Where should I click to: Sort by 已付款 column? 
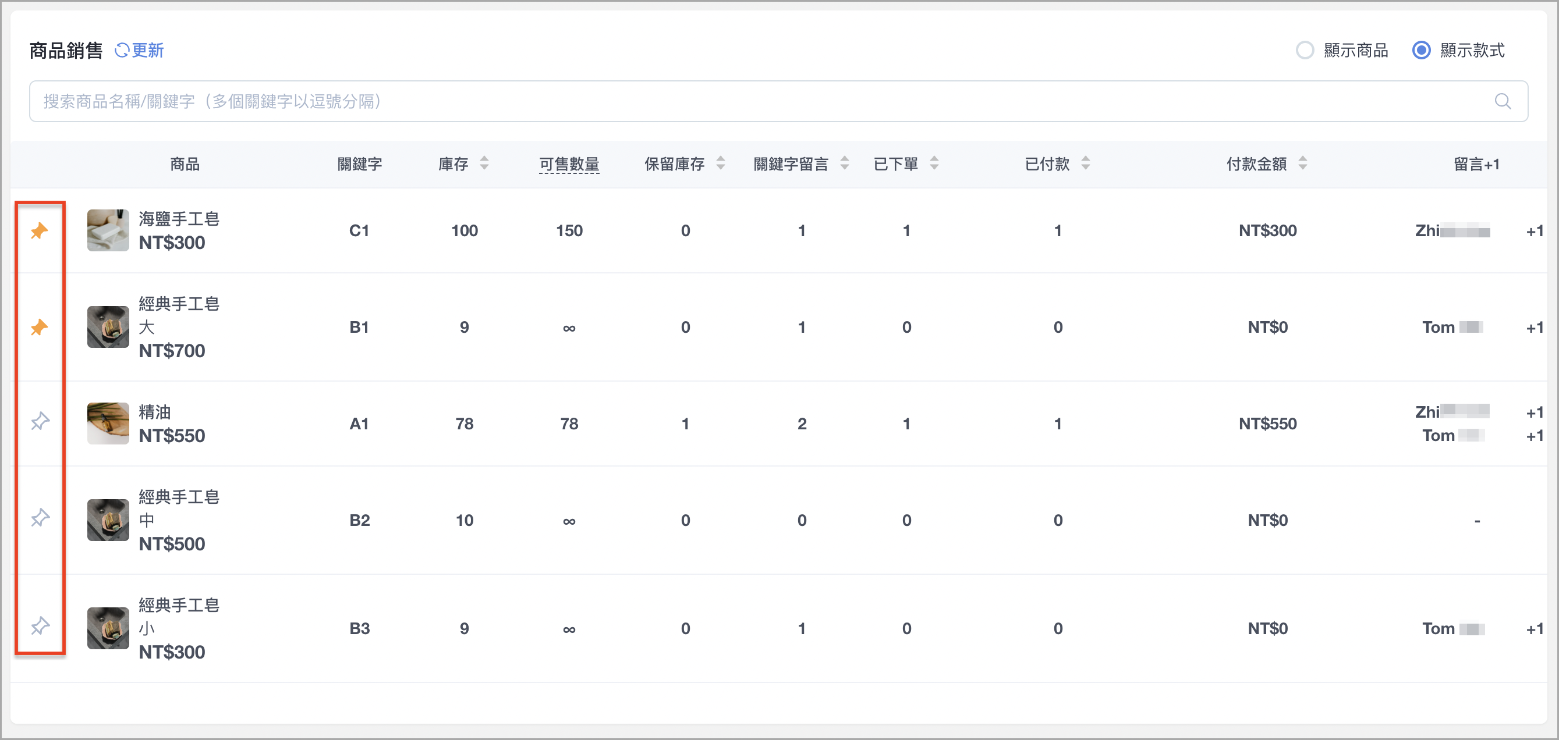coord(1085,163)
